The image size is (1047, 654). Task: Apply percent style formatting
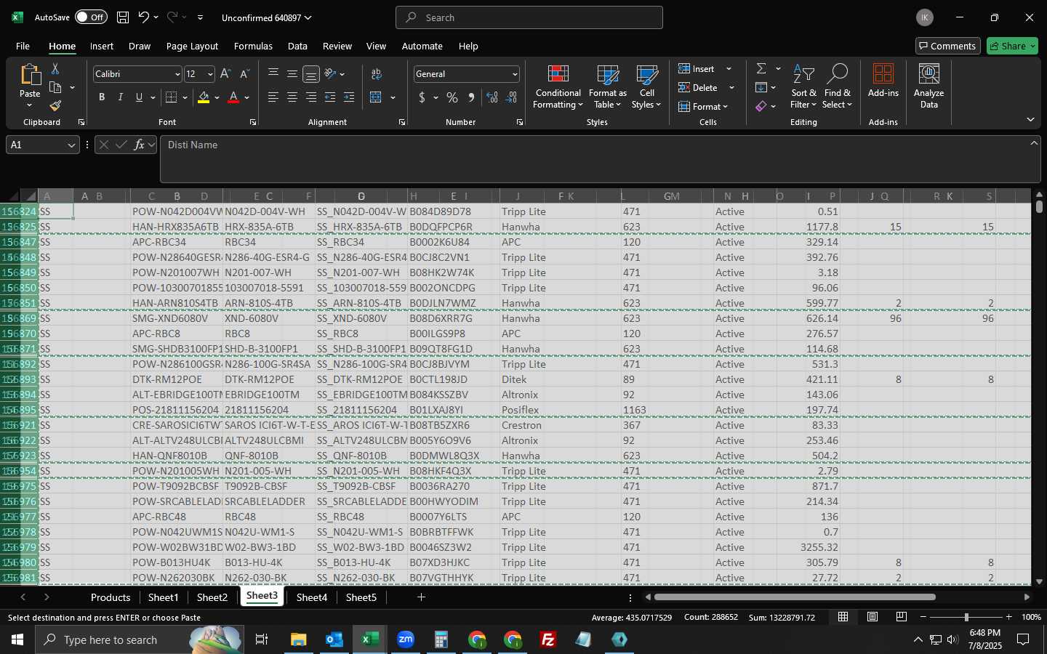pos(452,97)
